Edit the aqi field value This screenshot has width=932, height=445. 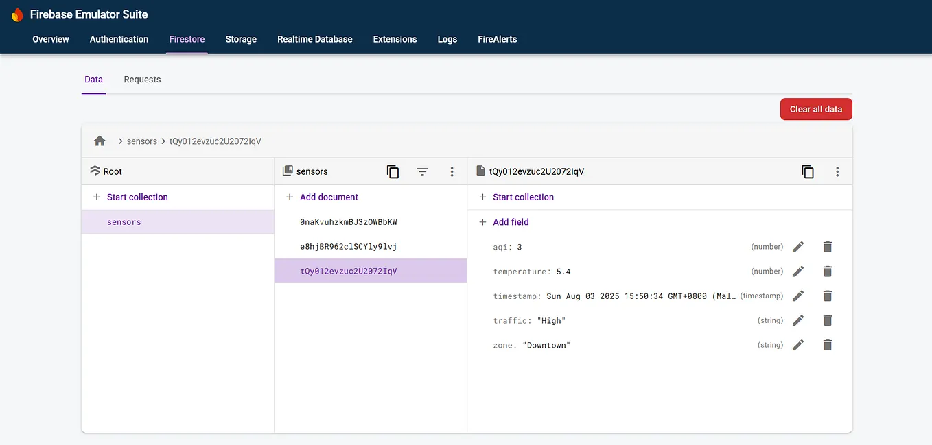(x=797, y=246)
